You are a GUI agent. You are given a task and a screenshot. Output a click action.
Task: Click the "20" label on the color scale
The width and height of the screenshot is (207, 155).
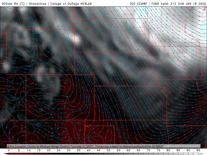[49, 150]
